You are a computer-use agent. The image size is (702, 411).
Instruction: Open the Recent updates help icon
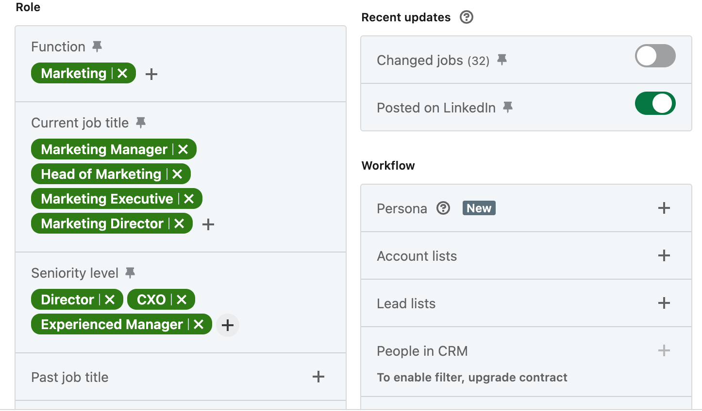coord(467,17)
